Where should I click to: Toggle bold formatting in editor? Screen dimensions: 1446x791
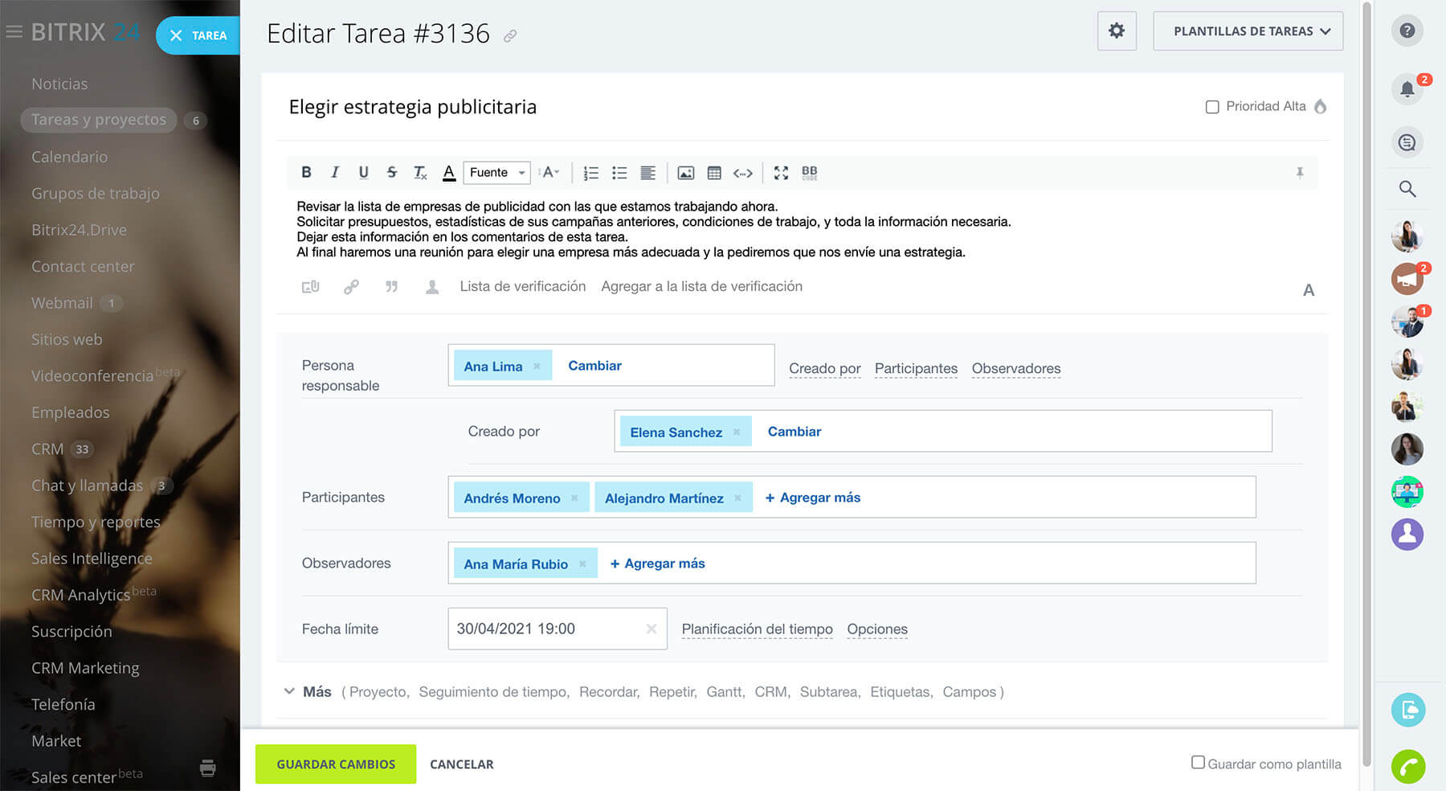pyautogui.click(x=306, y=172)
